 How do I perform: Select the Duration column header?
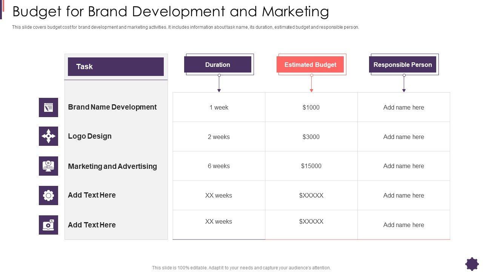[x=218, y=65]
